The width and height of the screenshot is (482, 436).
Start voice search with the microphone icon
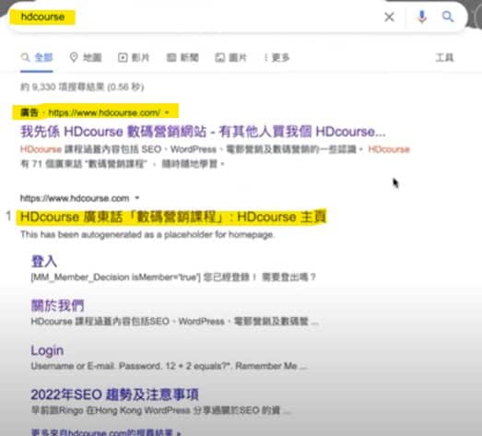(422, 17)
